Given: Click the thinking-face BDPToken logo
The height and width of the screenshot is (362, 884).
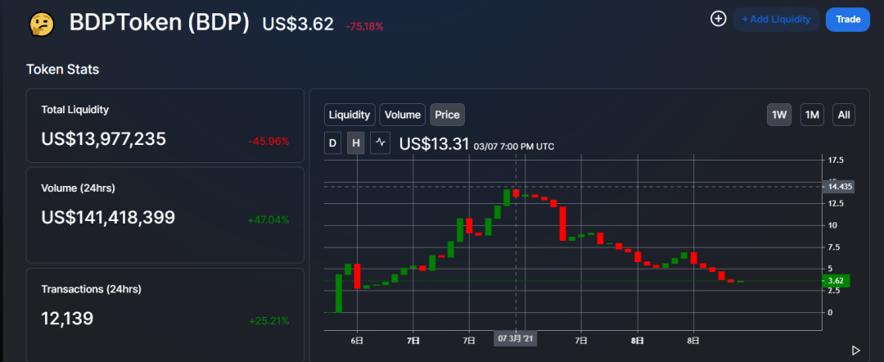Looking at the screenshot, I should [42, 25].
